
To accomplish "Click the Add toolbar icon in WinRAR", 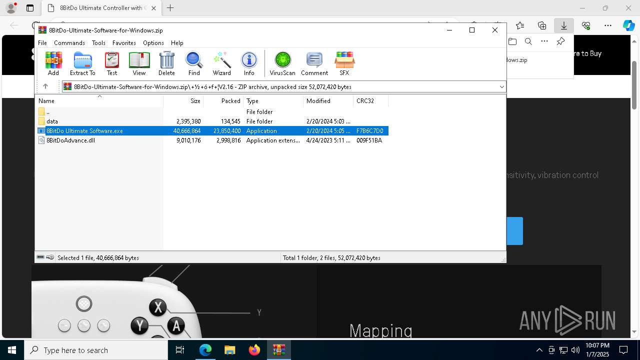I will tap(53, 63).
